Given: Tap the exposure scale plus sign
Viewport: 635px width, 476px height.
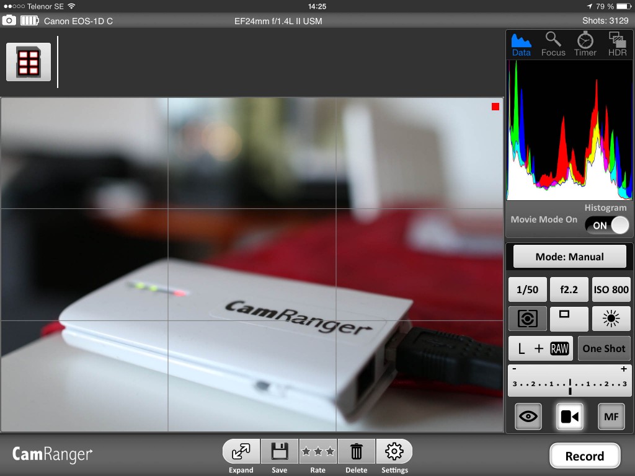Looking at the screenshot, I should pyautogui.click(x=624, y=369).
